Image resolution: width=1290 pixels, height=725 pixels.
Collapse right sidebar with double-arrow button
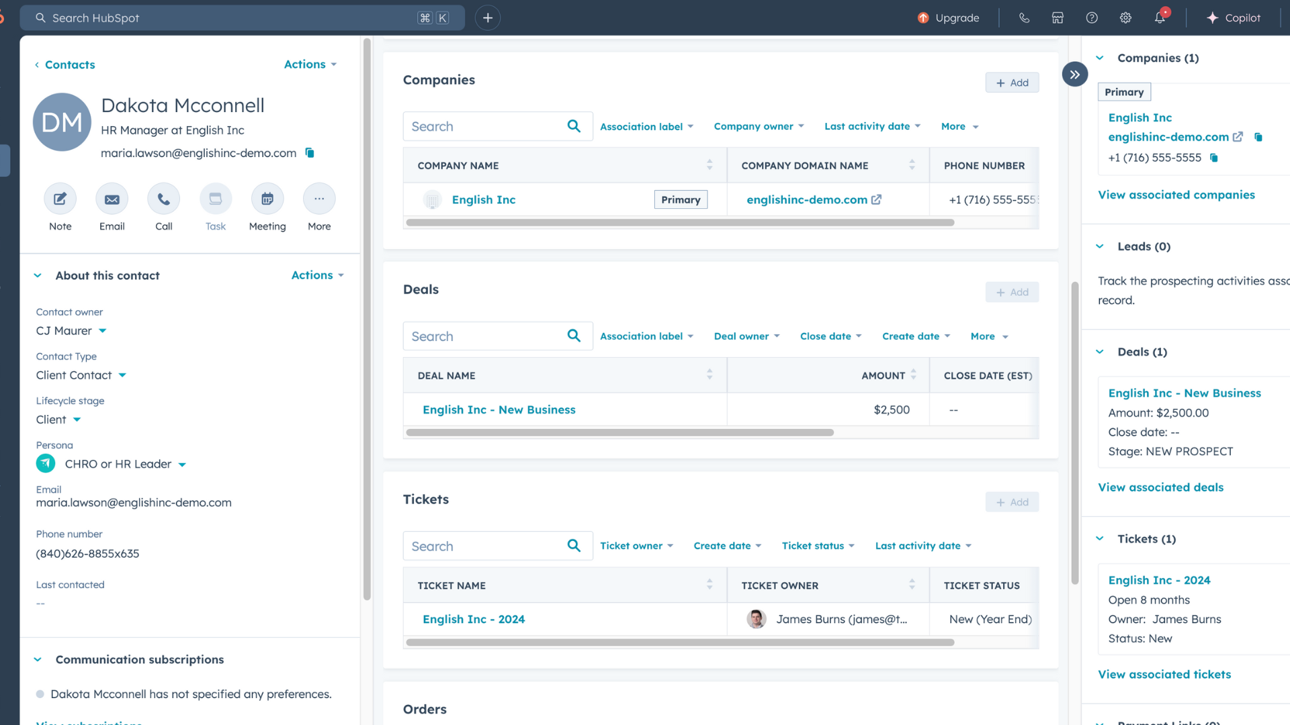(1074, 75)
